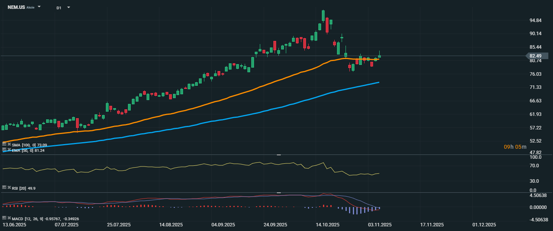Open the D1 timeframe dropdown
553x231 pixels.
coord(68,7)
